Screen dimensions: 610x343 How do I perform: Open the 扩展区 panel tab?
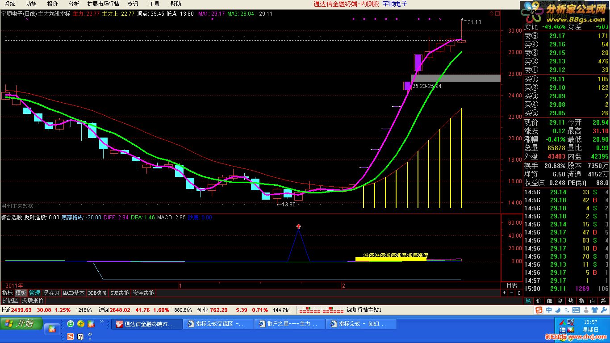tap(10, 301)
